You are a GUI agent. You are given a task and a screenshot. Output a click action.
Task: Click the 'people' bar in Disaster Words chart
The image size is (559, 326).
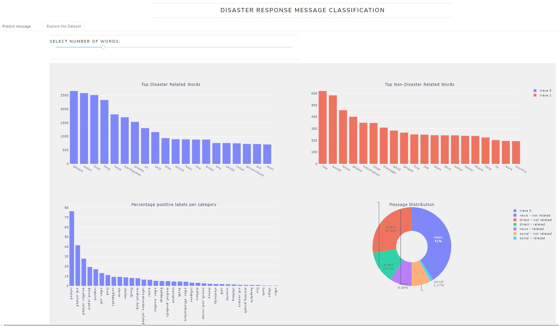[74, 128]
